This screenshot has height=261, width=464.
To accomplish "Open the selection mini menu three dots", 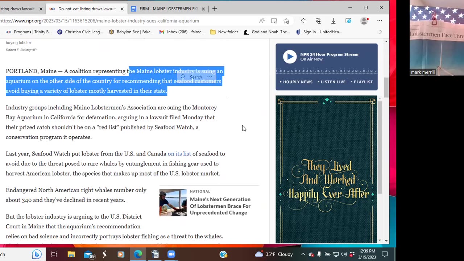I will click(210, 77).
